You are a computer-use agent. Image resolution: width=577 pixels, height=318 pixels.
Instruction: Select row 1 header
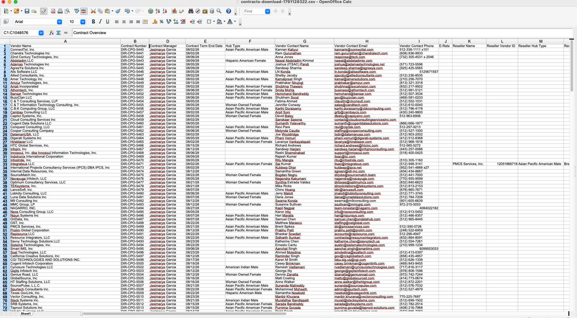pyautogui.click(x=4, y=46)
